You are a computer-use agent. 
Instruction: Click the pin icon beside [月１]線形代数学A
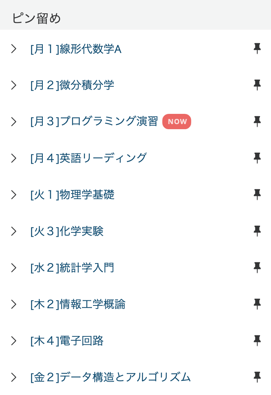257,48
